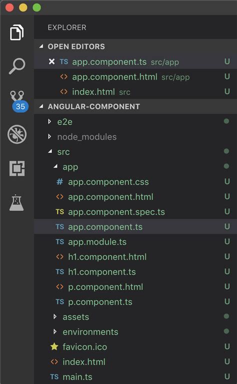Open index.html under src folder tree
The height and width of the screenshot is (384, 237).
(135, 362)
